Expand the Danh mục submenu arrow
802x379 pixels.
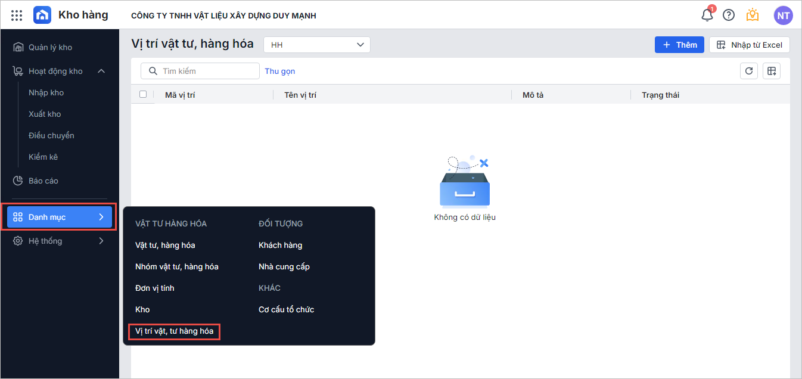(101, 217)
